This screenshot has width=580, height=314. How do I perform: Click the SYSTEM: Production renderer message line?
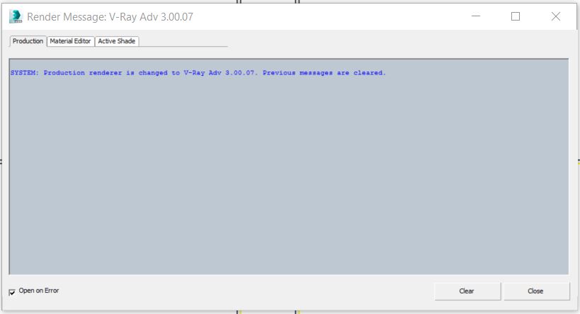coord(198,73)
